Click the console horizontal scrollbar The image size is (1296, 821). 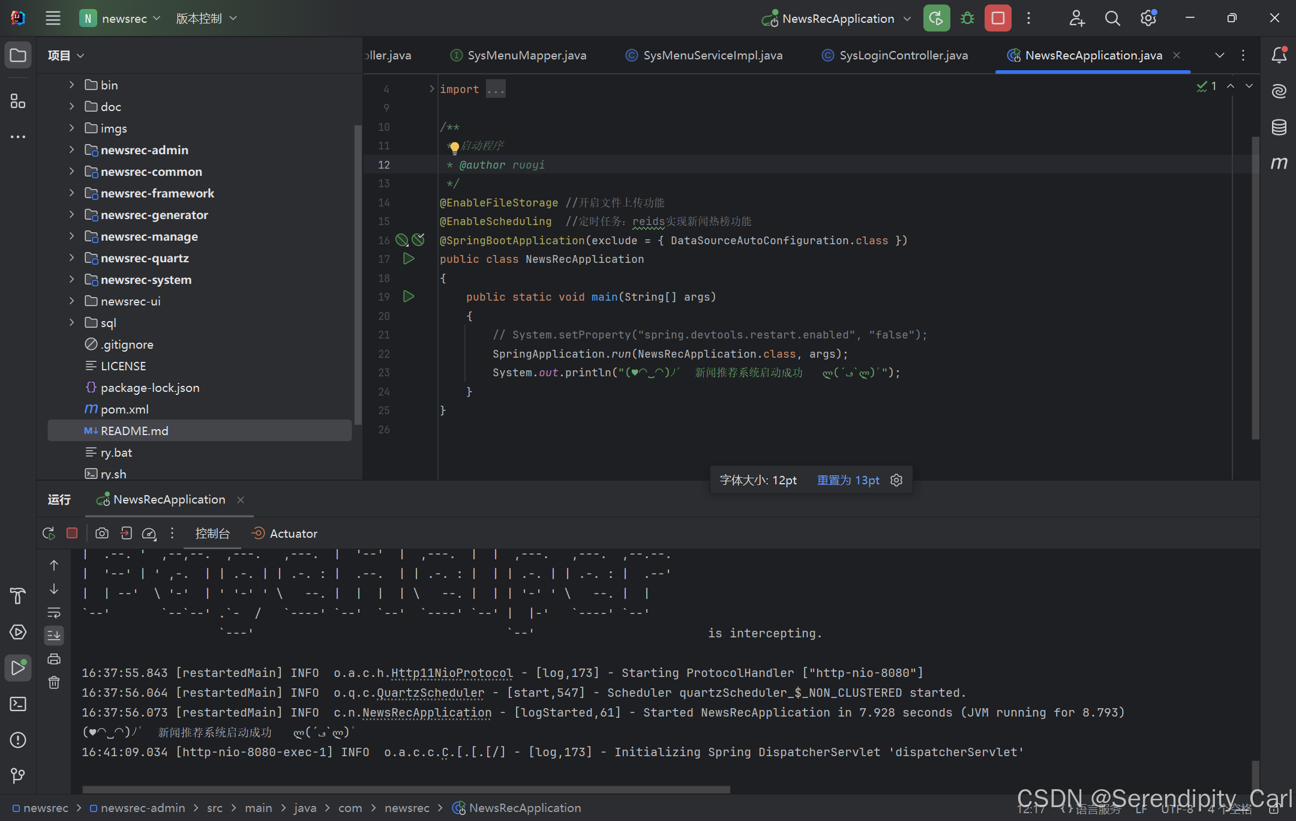pos(406,789)
